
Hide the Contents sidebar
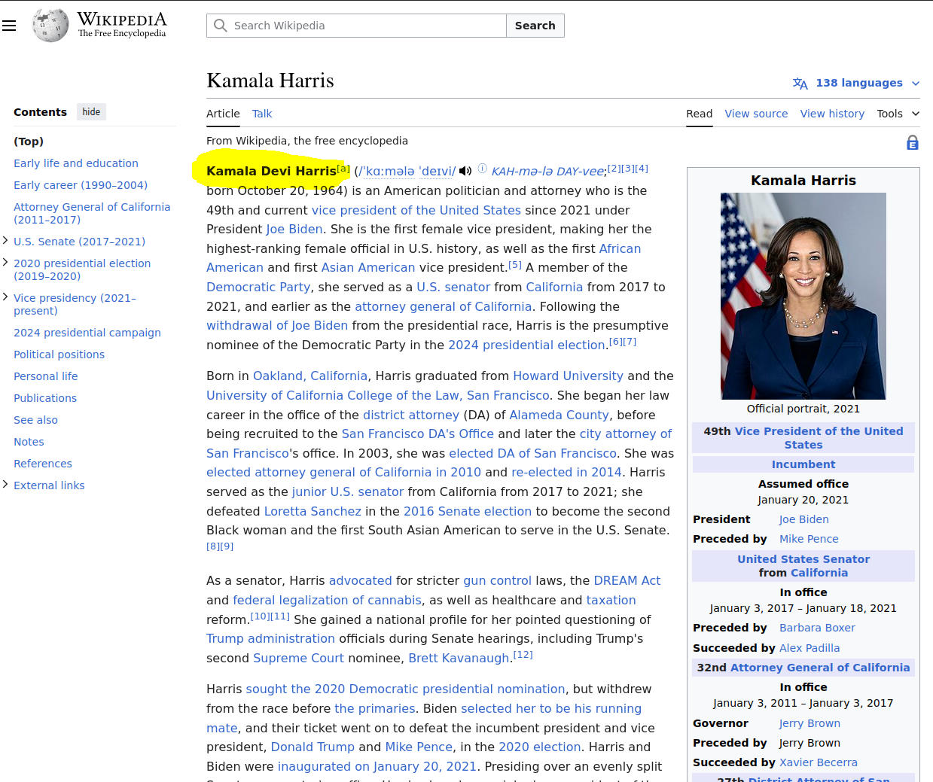tap(91, 112)
